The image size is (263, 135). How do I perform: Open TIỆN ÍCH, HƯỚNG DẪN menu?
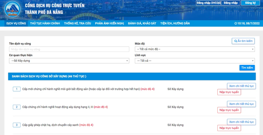[x=175, y=23]
